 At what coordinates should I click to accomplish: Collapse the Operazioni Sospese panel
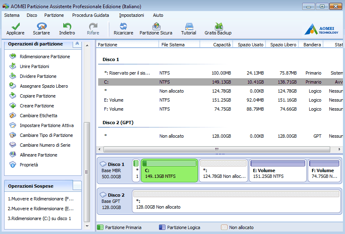coord(77,186)
